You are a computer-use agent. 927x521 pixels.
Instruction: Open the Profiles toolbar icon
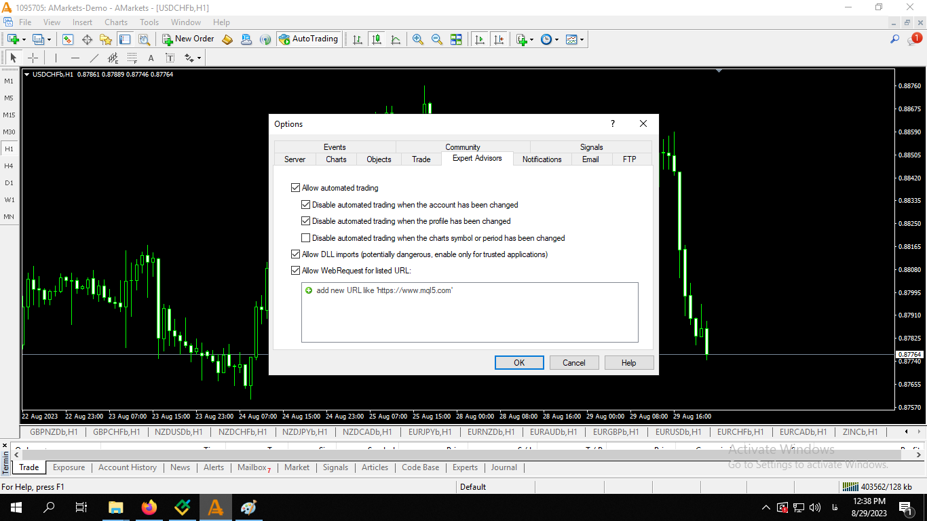(39, 39)
